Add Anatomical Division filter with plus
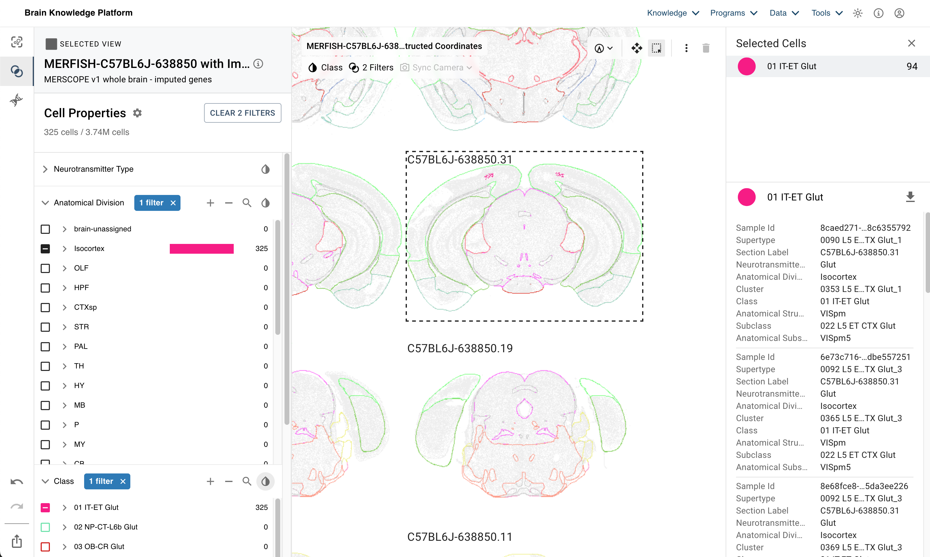930x557 pixels. [210, 203]
